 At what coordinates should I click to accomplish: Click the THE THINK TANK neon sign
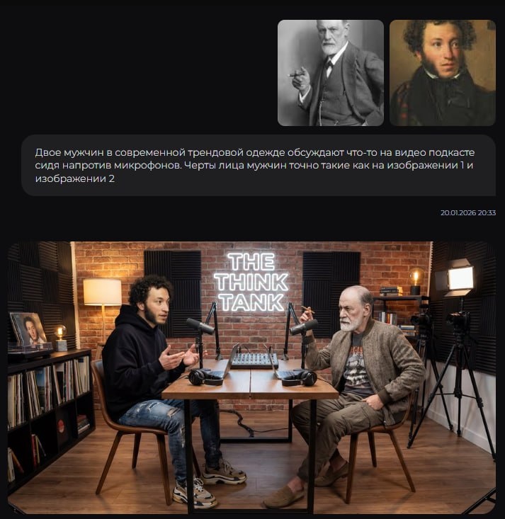point(251,283)
